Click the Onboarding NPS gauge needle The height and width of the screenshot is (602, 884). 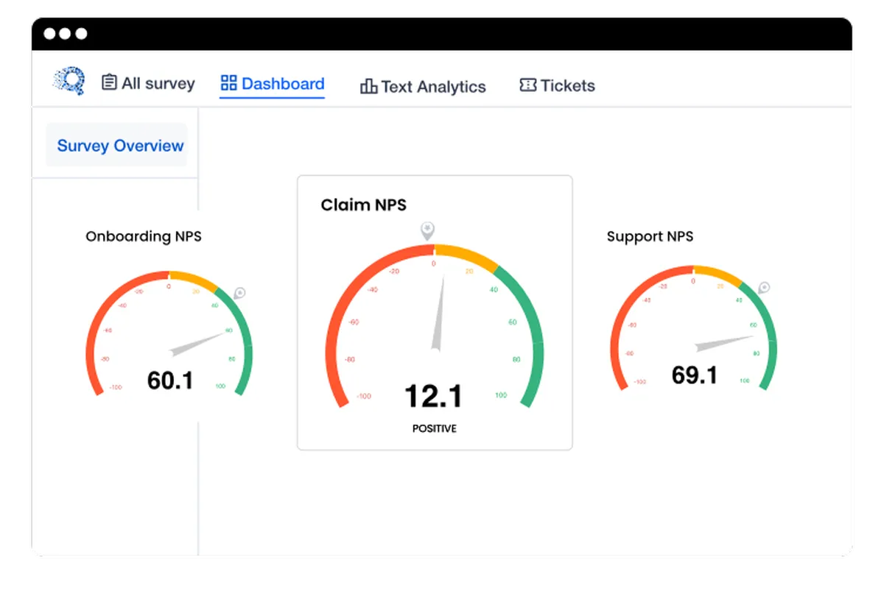(x=197, y=344)
